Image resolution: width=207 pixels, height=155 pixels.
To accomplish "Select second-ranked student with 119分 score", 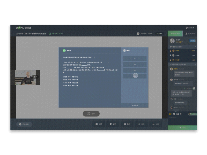I will pos(182,55).
